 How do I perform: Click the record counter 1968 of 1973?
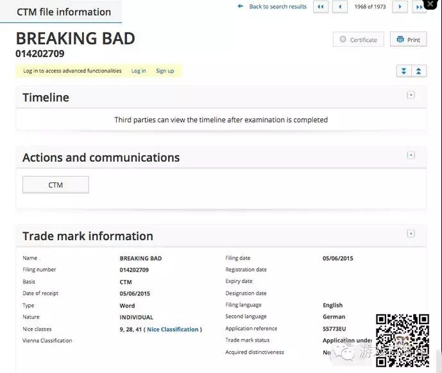click(370, 6)
